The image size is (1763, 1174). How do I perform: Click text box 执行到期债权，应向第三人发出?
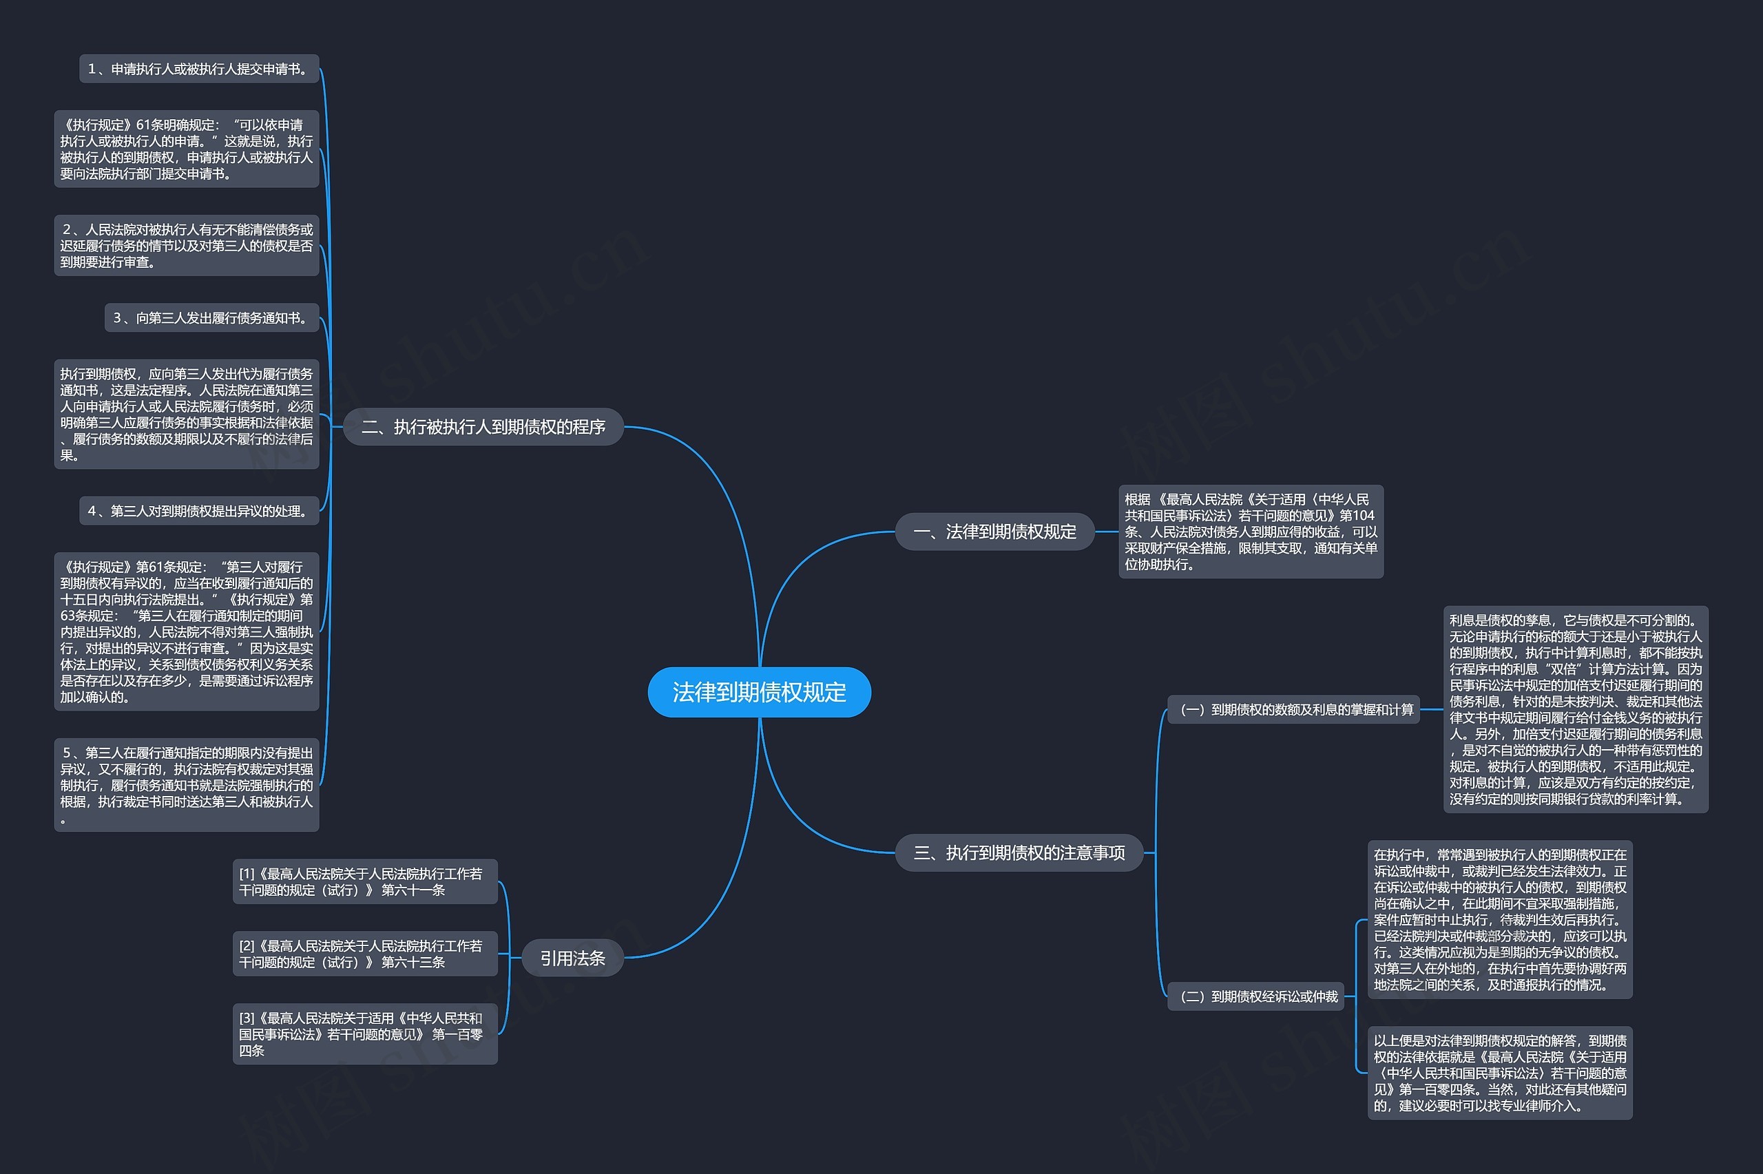[187, 414]
